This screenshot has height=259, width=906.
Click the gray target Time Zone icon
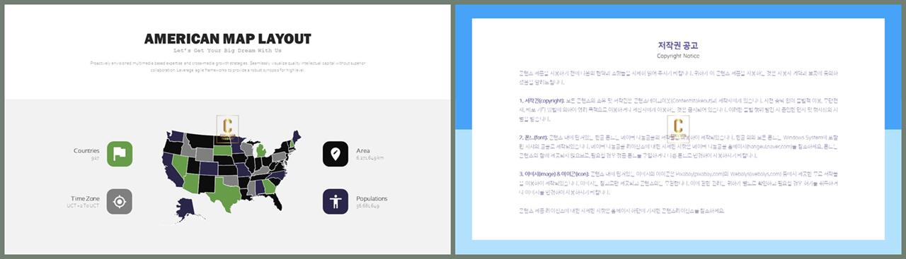click(x=120, y=202)
